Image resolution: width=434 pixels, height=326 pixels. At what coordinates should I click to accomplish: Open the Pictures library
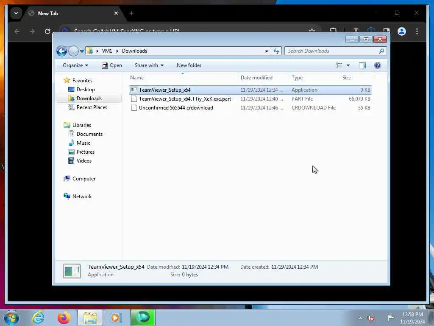(x=86, y=152)
